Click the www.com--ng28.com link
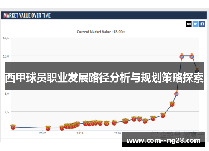Viewport: 209px width, 151px height. (x=163, y=141)
